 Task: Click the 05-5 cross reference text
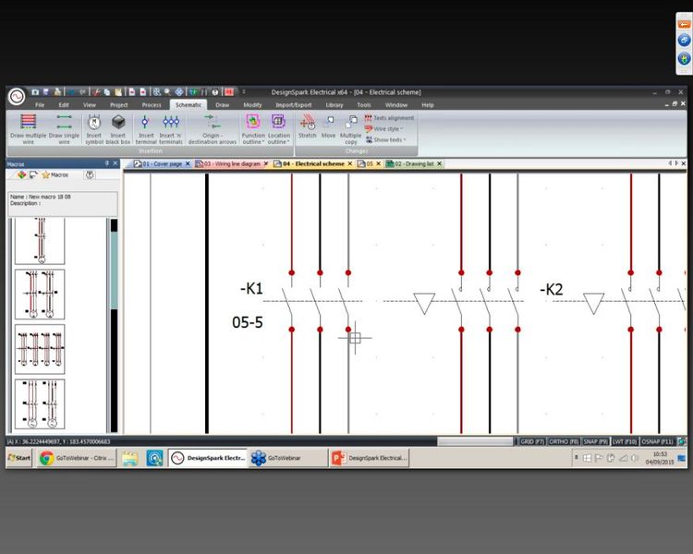point(248,322)
